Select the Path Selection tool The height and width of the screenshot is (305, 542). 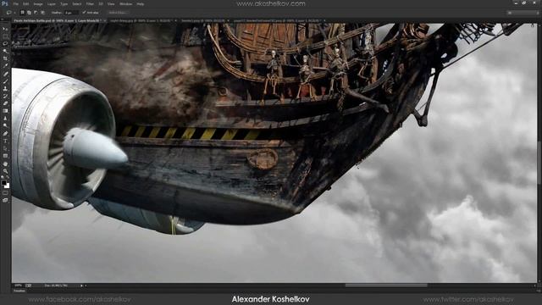pos(5,148)
